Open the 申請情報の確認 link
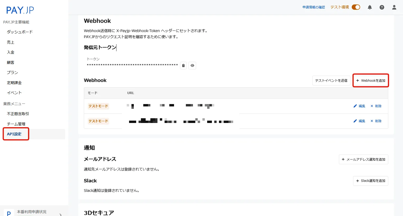 pyautogui.click(x=314, y=7)
